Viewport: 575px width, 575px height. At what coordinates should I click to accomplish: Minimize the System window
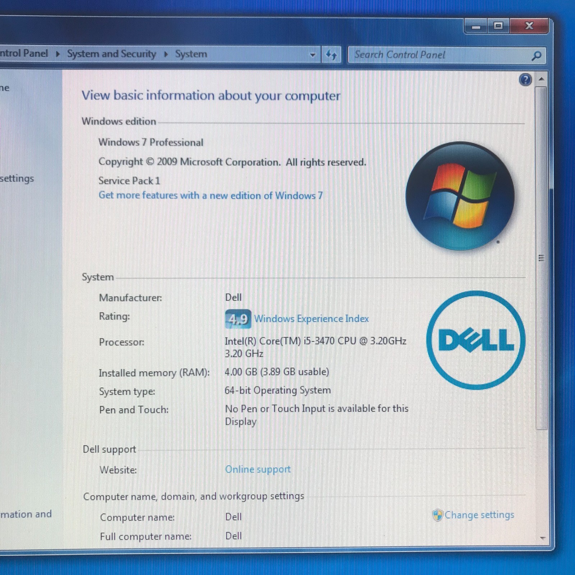tap(476, 27)
